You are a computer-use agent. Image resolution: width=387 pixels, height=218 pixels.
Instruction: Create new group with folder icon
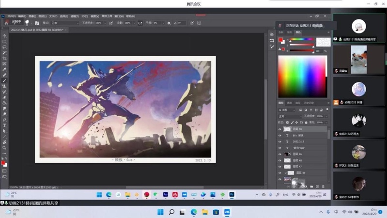click(311, 187)
